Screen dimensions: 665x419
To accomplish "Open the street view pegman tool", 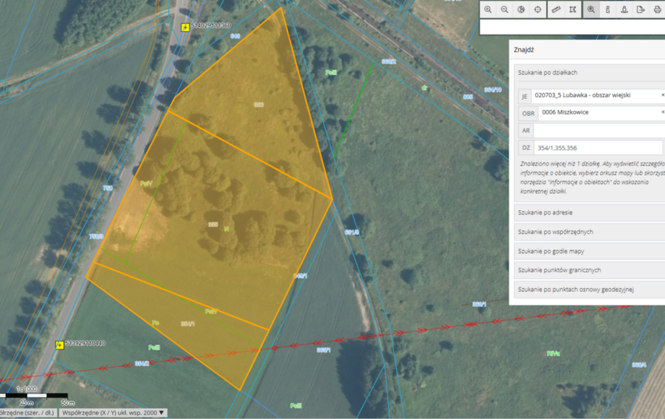I will point(625,9).
